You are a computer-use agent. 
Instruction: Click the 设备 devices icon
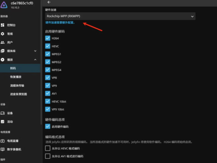pyautogui.click(x=2, y=113)
